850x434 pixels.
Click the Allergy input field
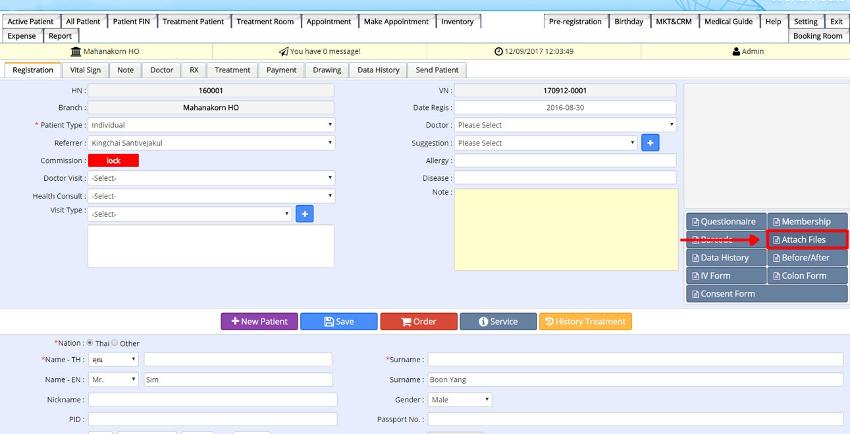pos(565,160)
